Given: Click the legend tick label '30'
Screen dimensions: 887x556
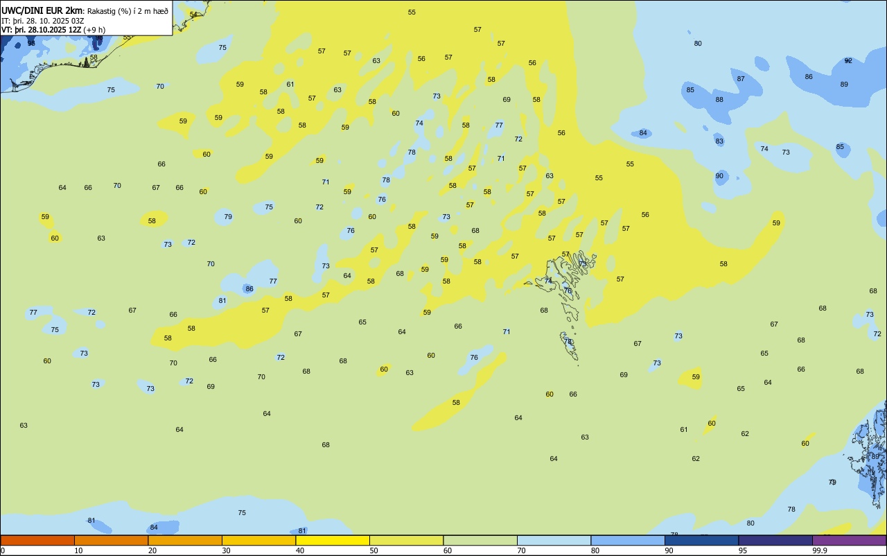Looking at the screenshot, I should (x=226, y=550).
